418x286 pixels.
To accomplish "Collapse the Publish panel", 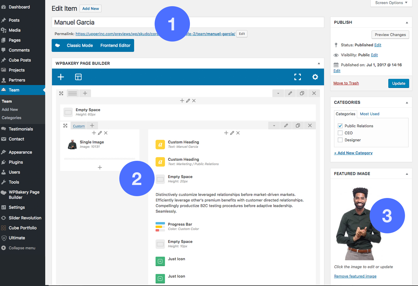I will pos(407,22).
